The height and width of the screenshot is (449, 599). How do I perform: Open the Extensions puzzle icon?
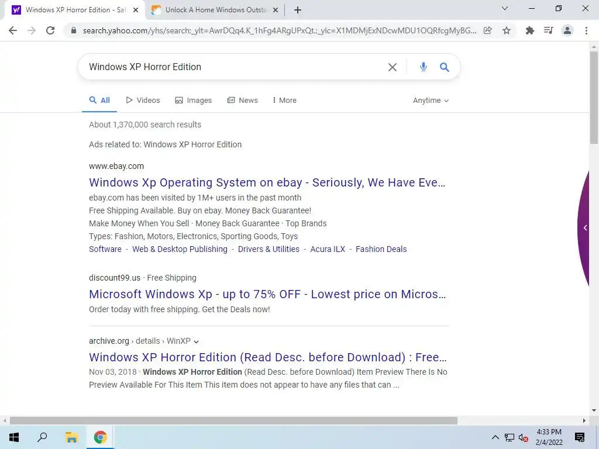pos(530,30)
